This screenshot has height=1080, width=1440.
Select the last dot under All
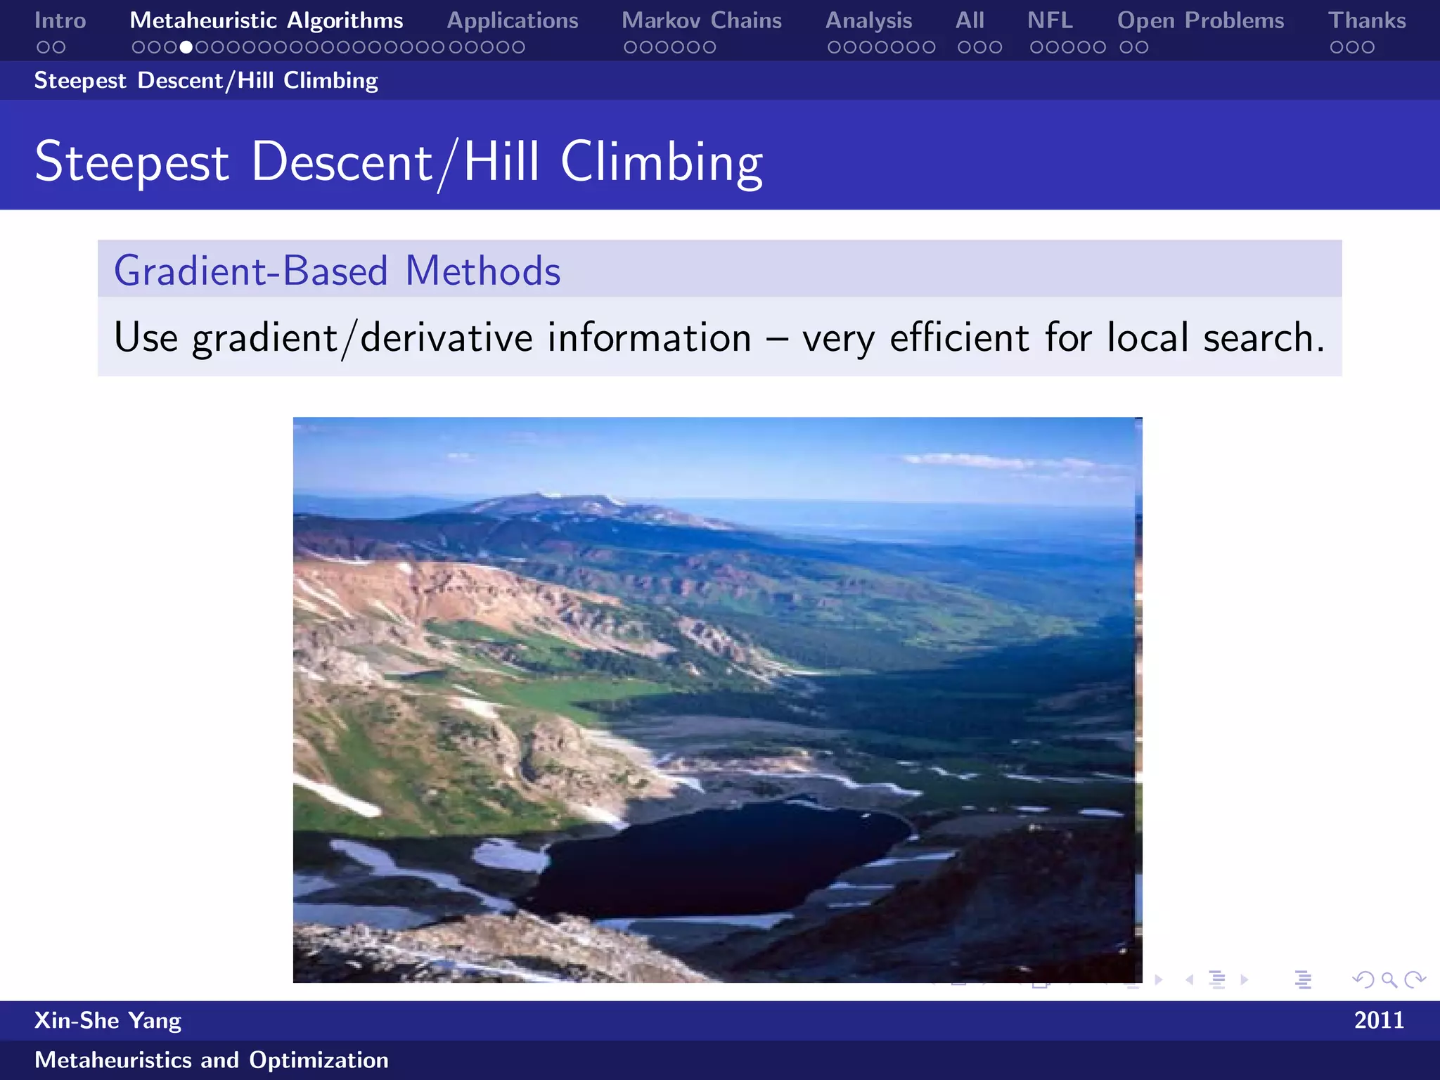[x=996, y=47]
